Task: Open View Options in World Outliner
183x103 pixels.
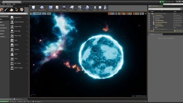Action: tap(178, 31)
